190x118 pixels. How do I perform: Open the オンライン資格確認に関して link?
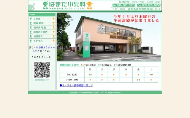point(76,85)
